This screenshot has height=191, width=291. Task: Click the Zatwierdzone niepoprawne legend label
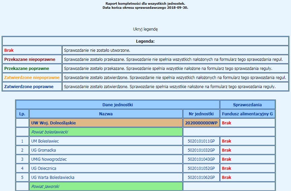click(32, 77)
